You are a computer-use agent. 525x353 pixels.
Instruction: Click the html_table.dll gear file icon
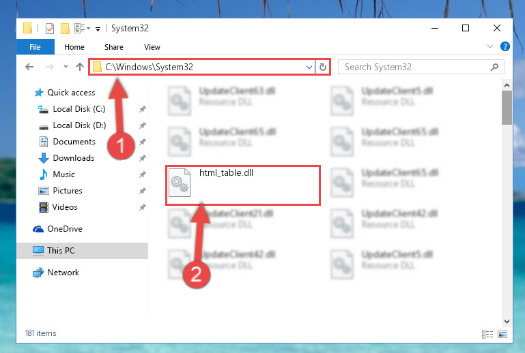click(x=180, y=183)
